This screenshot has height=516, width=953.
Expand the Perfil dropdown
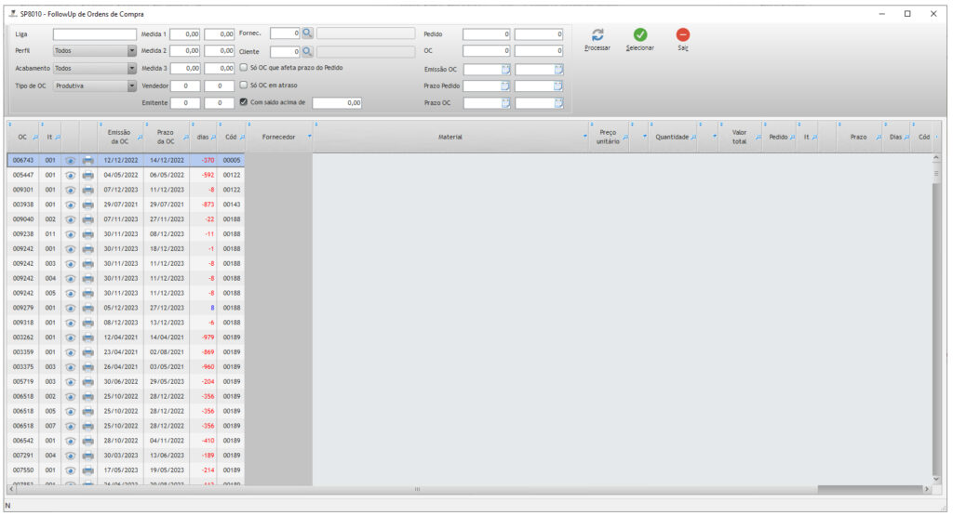coord(131,51)
